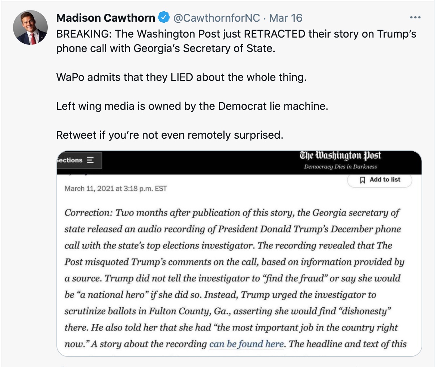Click the "WaPo admits that they LIED" line
This screenshot has height=367, width=436.
click(181, 77)
